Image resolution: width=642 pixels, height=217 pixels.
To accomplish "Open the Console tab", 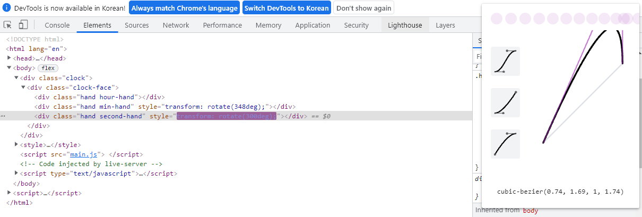I will coord(57,25).
